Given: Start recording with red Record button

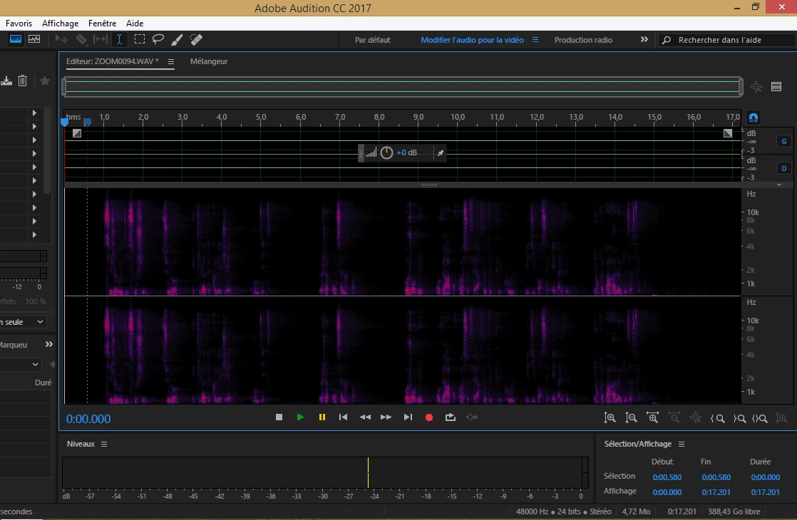Looking at the screenshot, I should pyautogui.click(x=429, y=417).
